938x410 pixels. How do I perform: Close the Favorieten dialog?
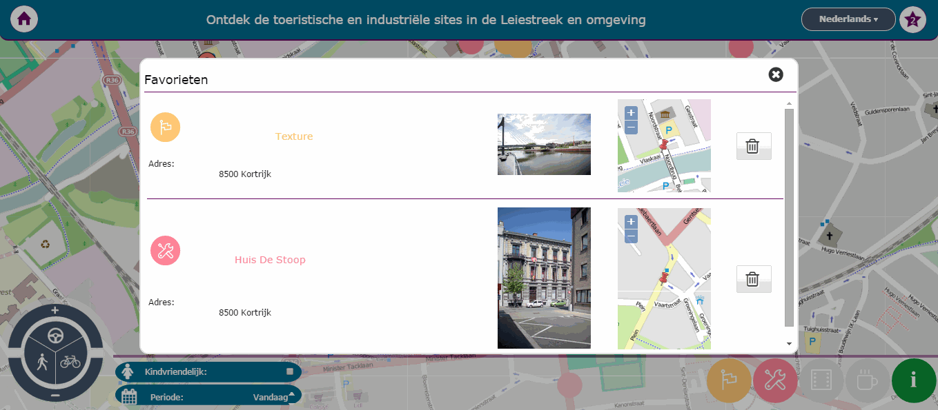point(776,74)
